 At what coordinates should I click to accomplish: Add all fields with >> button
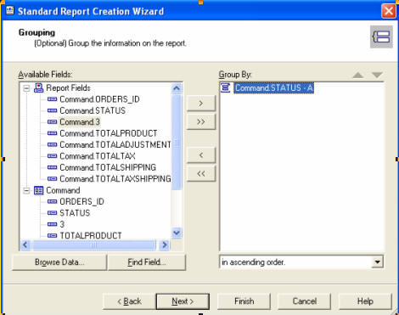click(201, 121)
